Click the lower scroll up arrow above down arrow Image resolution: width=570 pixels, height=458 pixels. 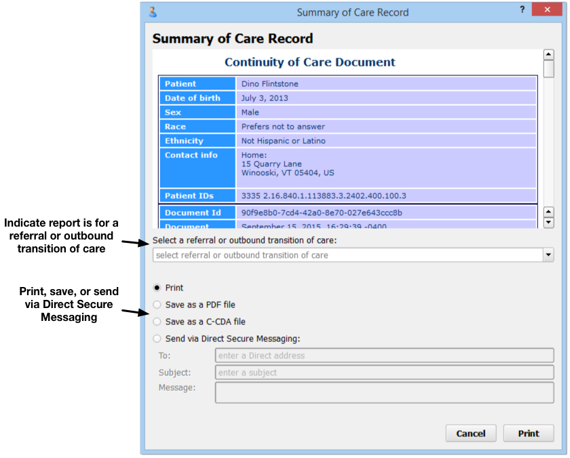pyautogui.click(x=548, y=212)
